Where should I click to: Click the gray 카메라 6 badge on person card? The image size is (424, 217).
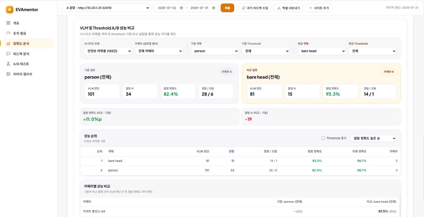click(227, 72)
